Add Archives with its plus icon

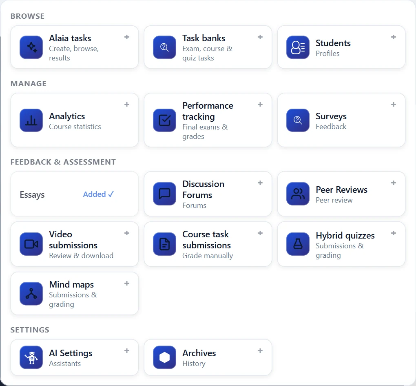tap(260, 350)
